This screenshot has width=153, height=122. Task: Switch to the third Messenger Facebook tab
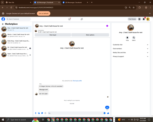tap(75, 2)
